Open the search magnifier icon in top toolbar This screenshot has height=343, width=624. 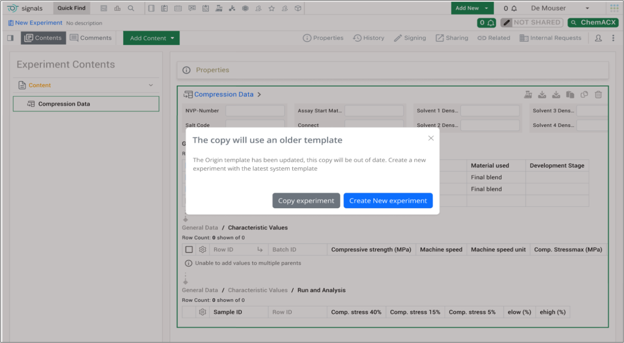(131, 8)
